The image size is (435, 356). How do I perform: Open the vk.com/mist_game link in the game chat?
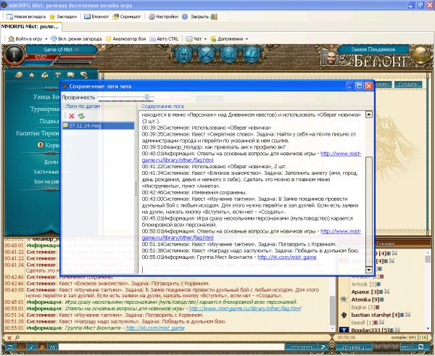point(155,328)
